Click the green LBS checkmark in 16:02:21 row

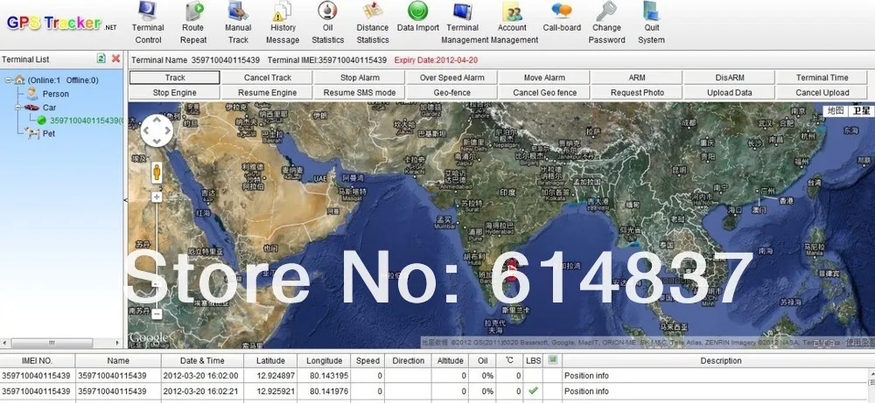533,391
